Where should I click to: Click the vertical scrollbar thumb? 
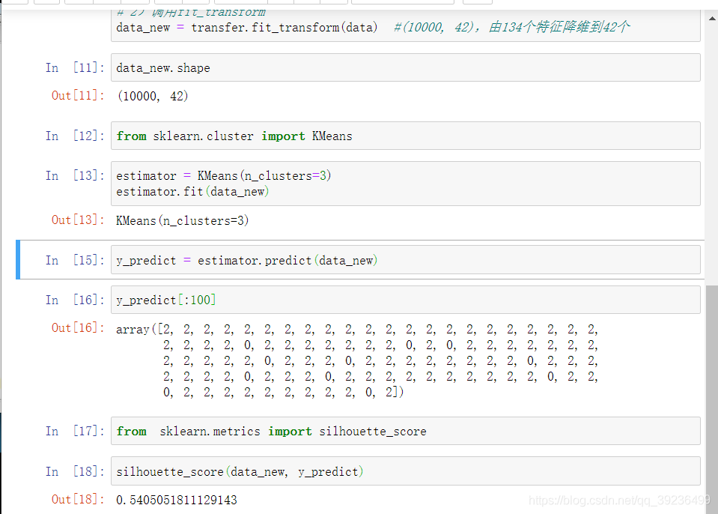(x=712, y=399)
